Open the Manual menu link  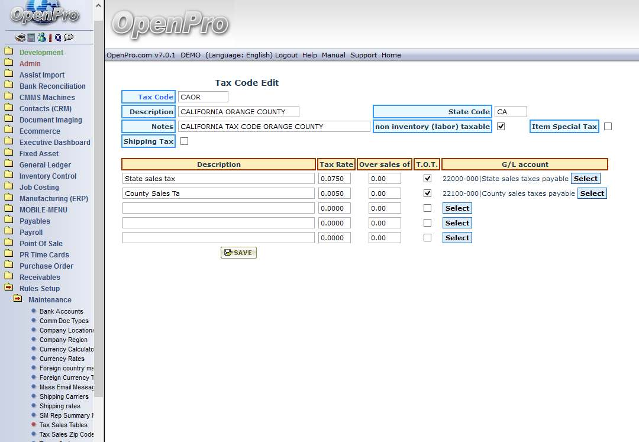[333, 55]
